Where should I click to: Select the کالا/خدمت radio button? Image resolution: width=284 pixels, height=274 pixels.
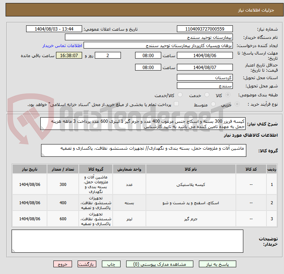(x=180, y=94)
